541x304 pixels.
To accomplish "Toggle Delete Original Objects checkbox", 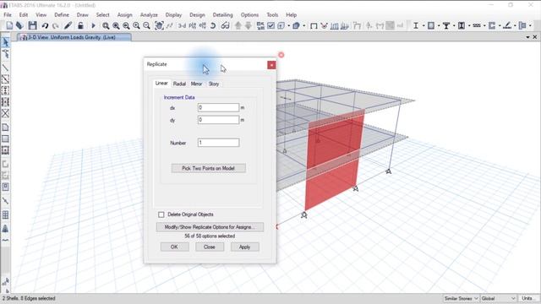I will tap(161, 214).
